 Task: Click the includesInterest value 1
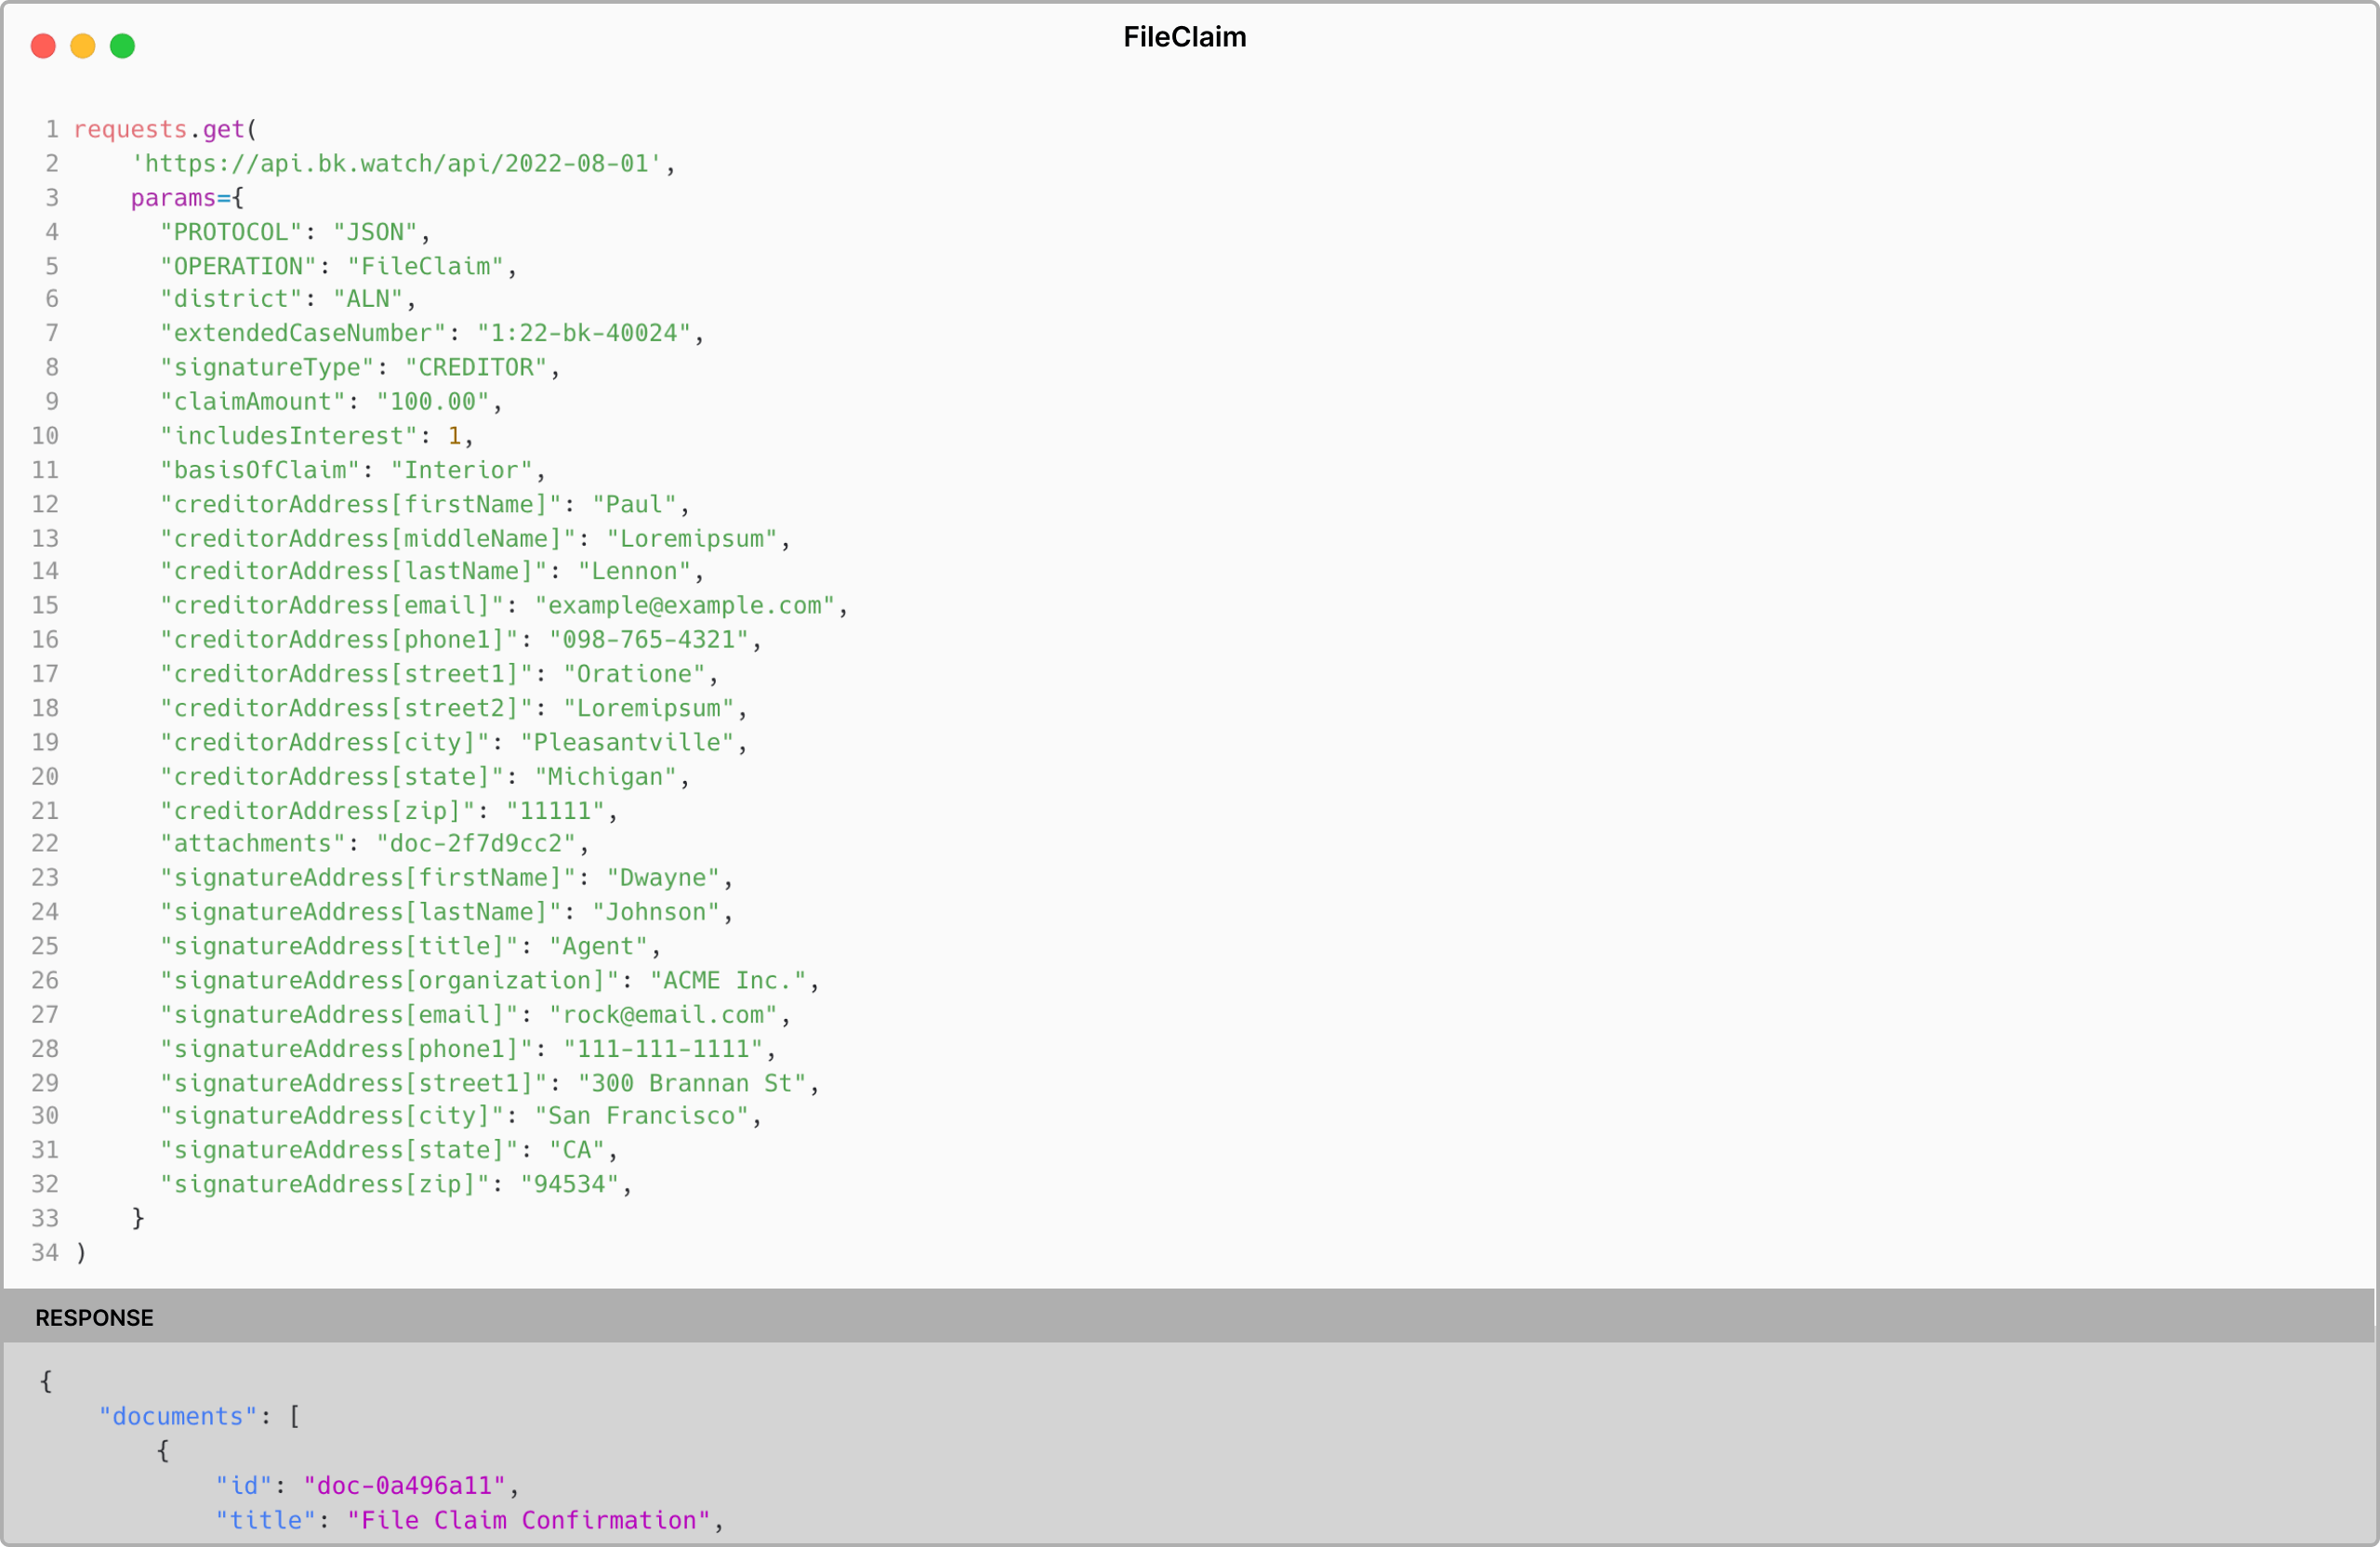(x=454, y=436)
